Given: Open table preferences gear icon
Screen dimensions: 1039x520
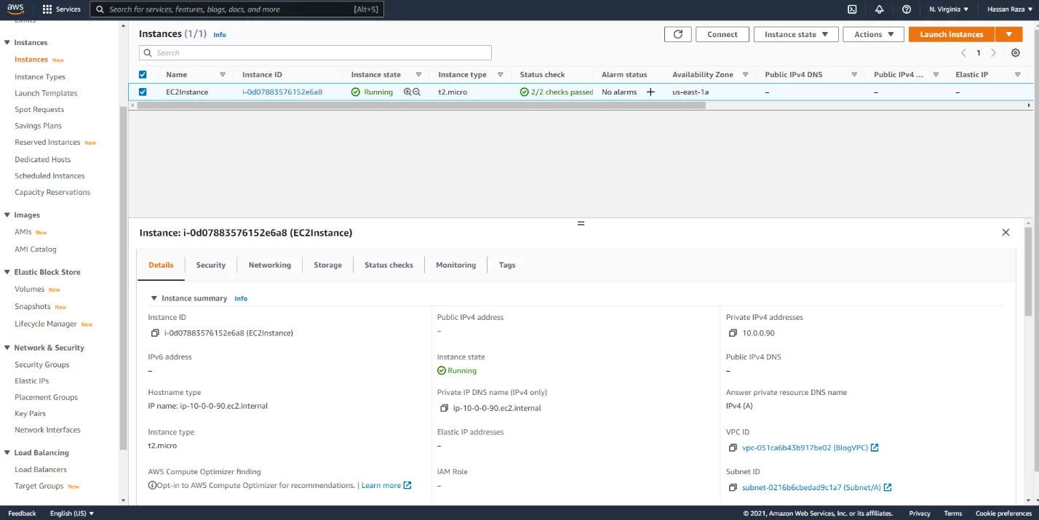Looking at the screenshot, I should click(x=1016, y=52).
